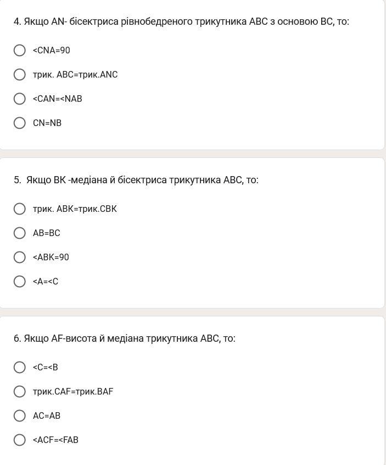This screenshot has height=465, width=386.
Task: Select the AC=AB answer
Action: pyautogui.click(x=20, y=416)
